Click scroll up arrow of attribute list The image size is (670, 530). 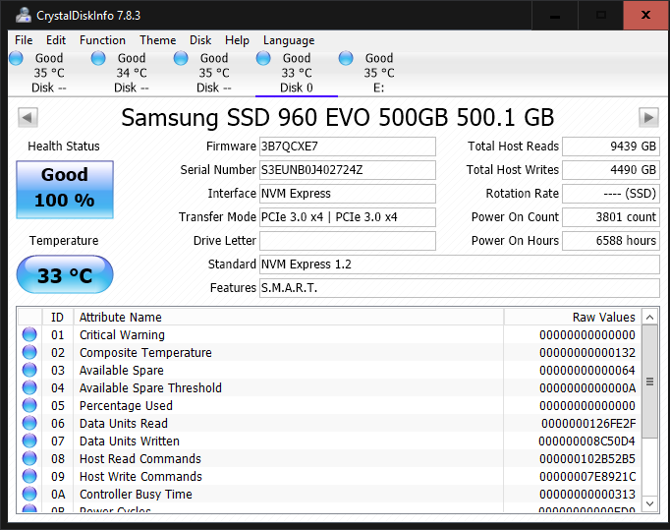pos(650,317)
